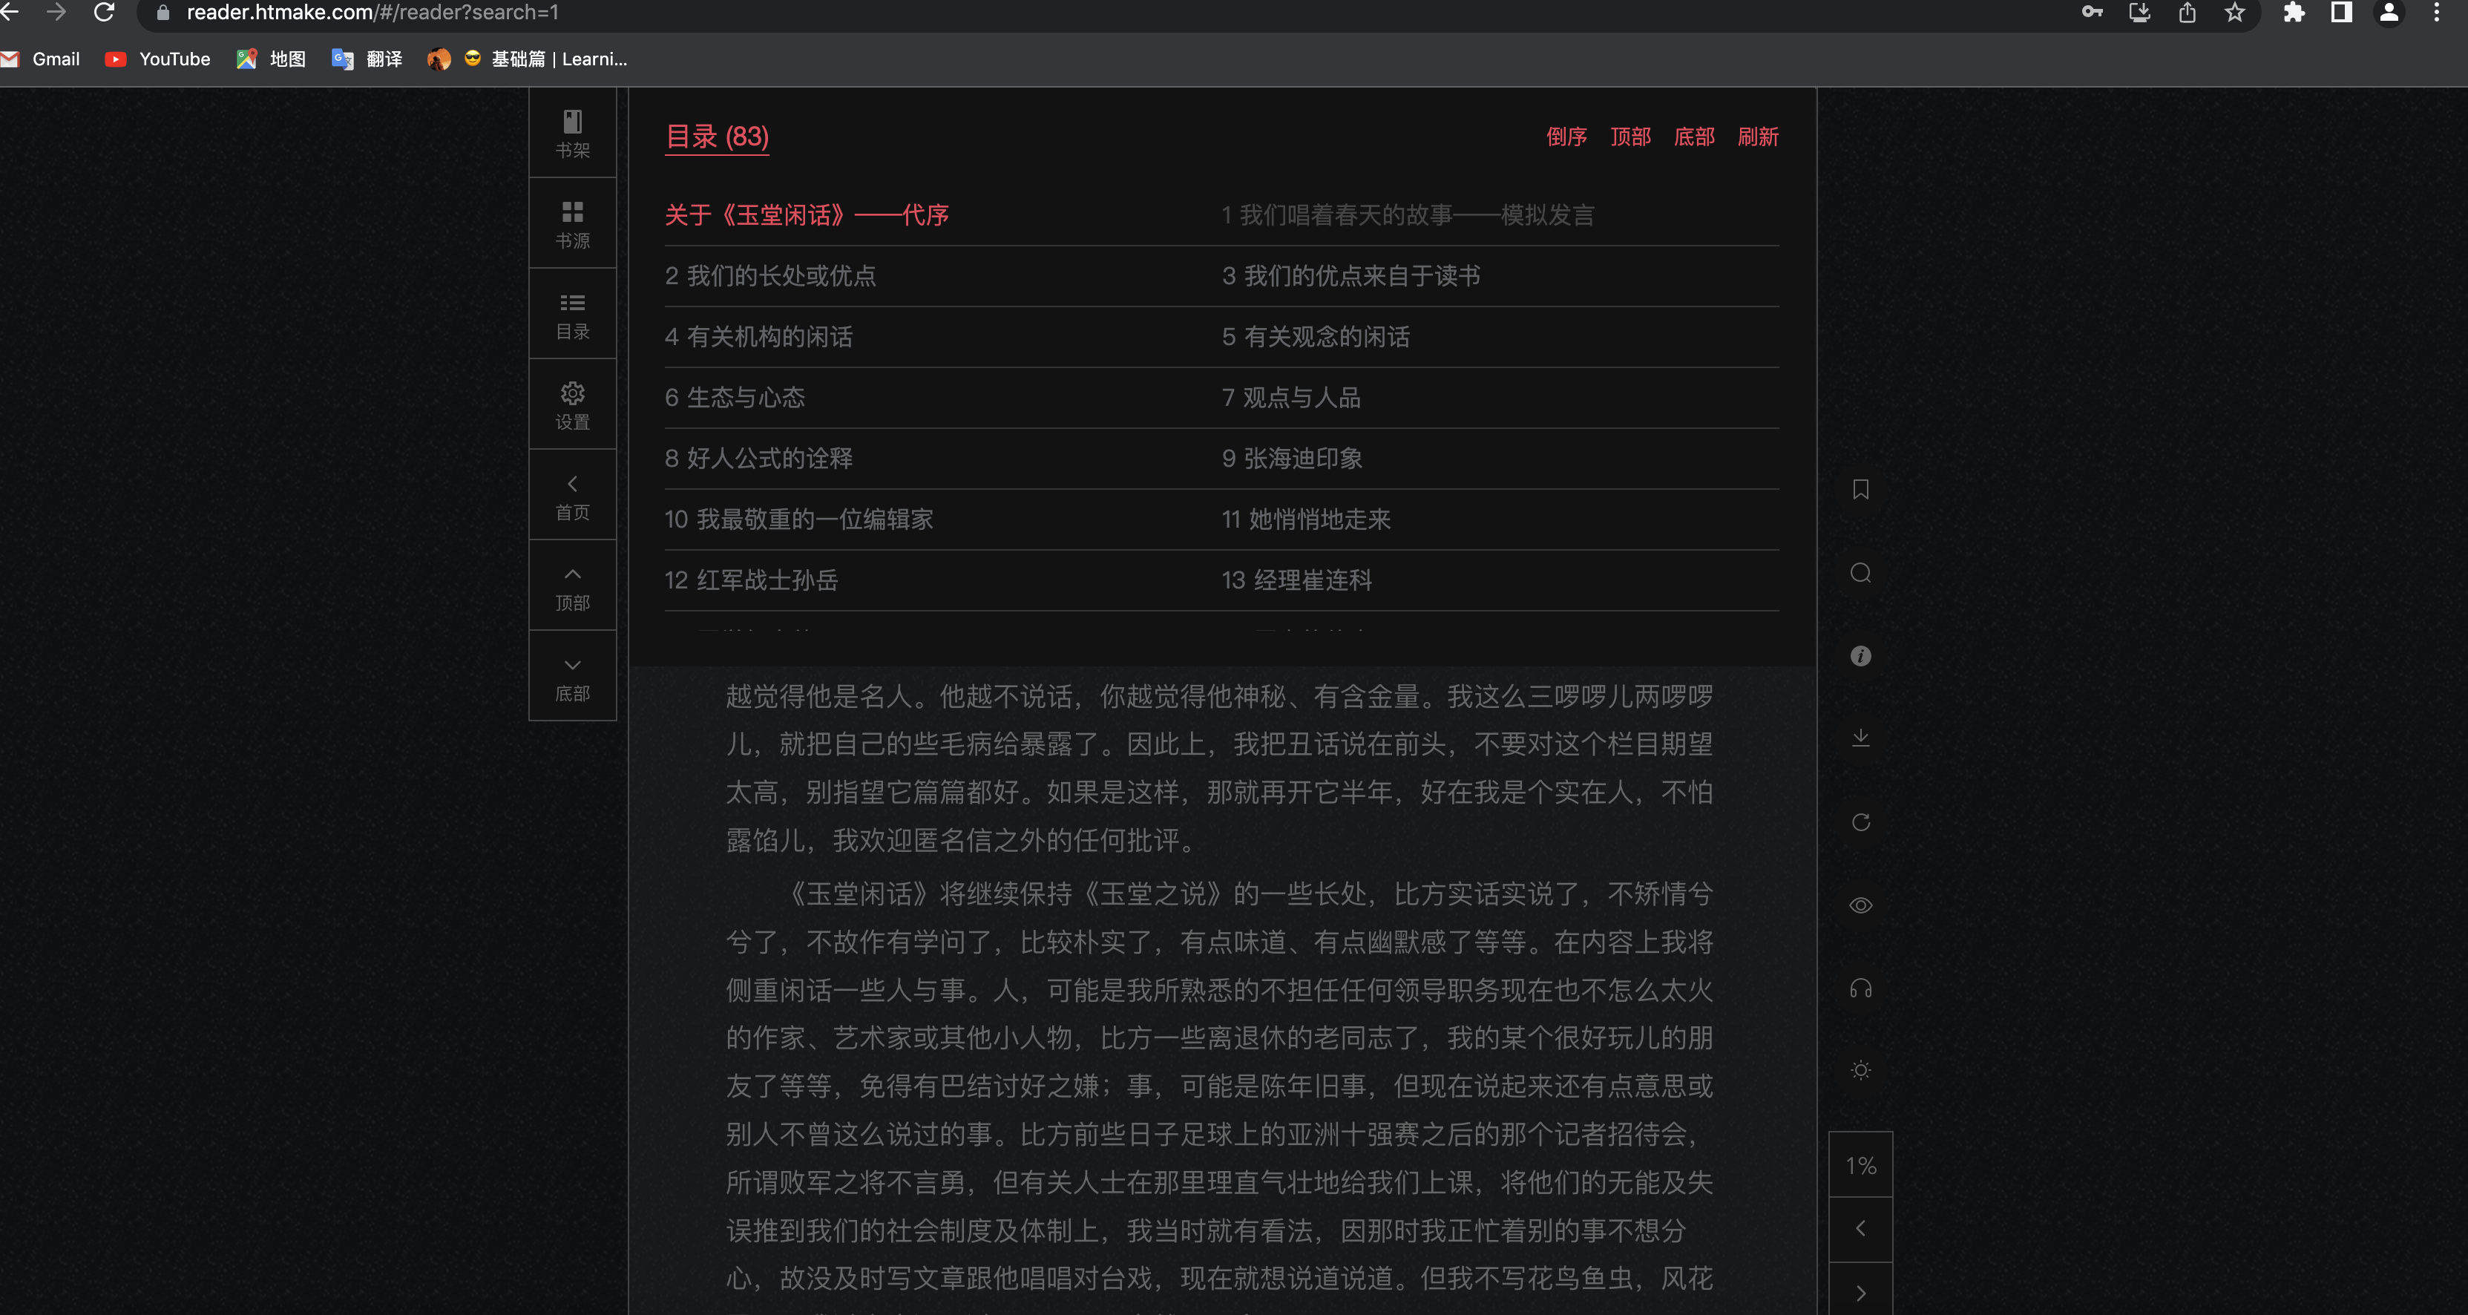Go back using the 首页 left chevron
This screenshot has height=1315, width=2468.
pyautogui.click(x=572, y=496)
